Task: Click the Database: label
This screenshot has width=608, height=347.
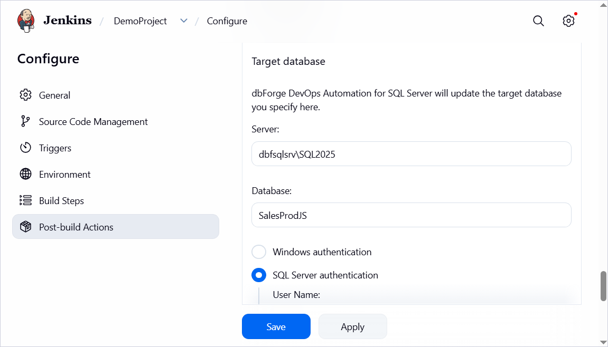Action: (272, 190)
